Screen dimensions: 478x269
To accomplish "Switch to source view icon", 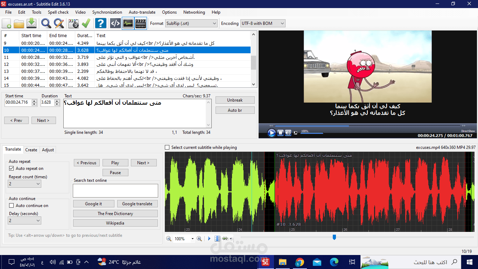I will tap(115, 23).
